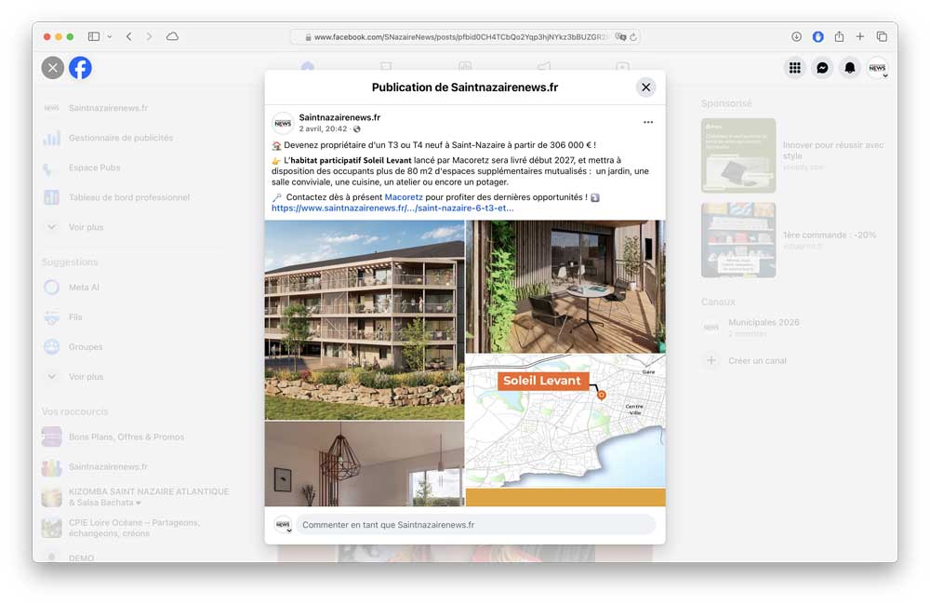Expand the sidebar layout dropdown arrow

click(110, 36)
